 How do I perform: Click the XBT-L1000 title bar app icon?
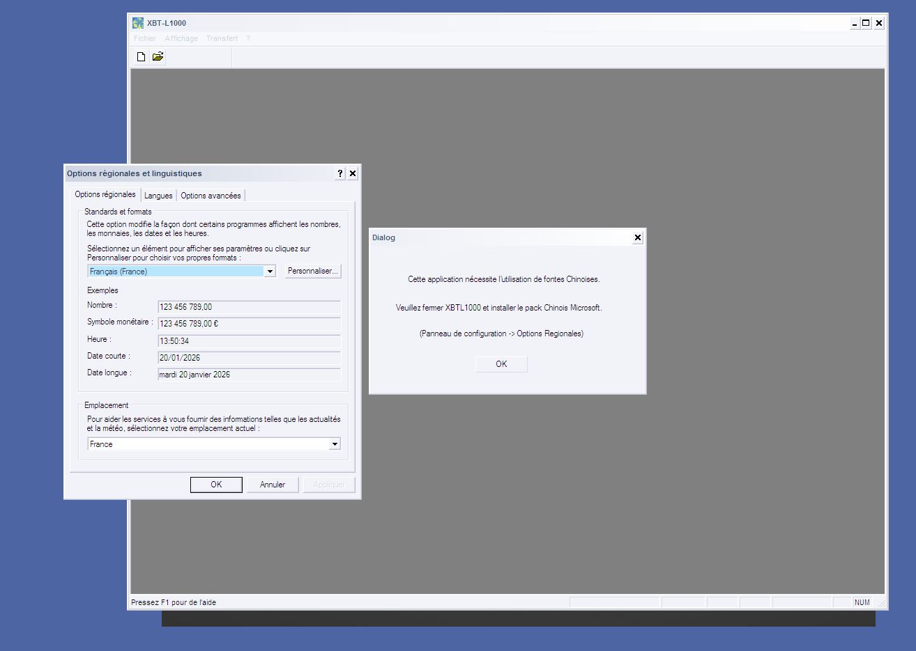click(138, 23)
